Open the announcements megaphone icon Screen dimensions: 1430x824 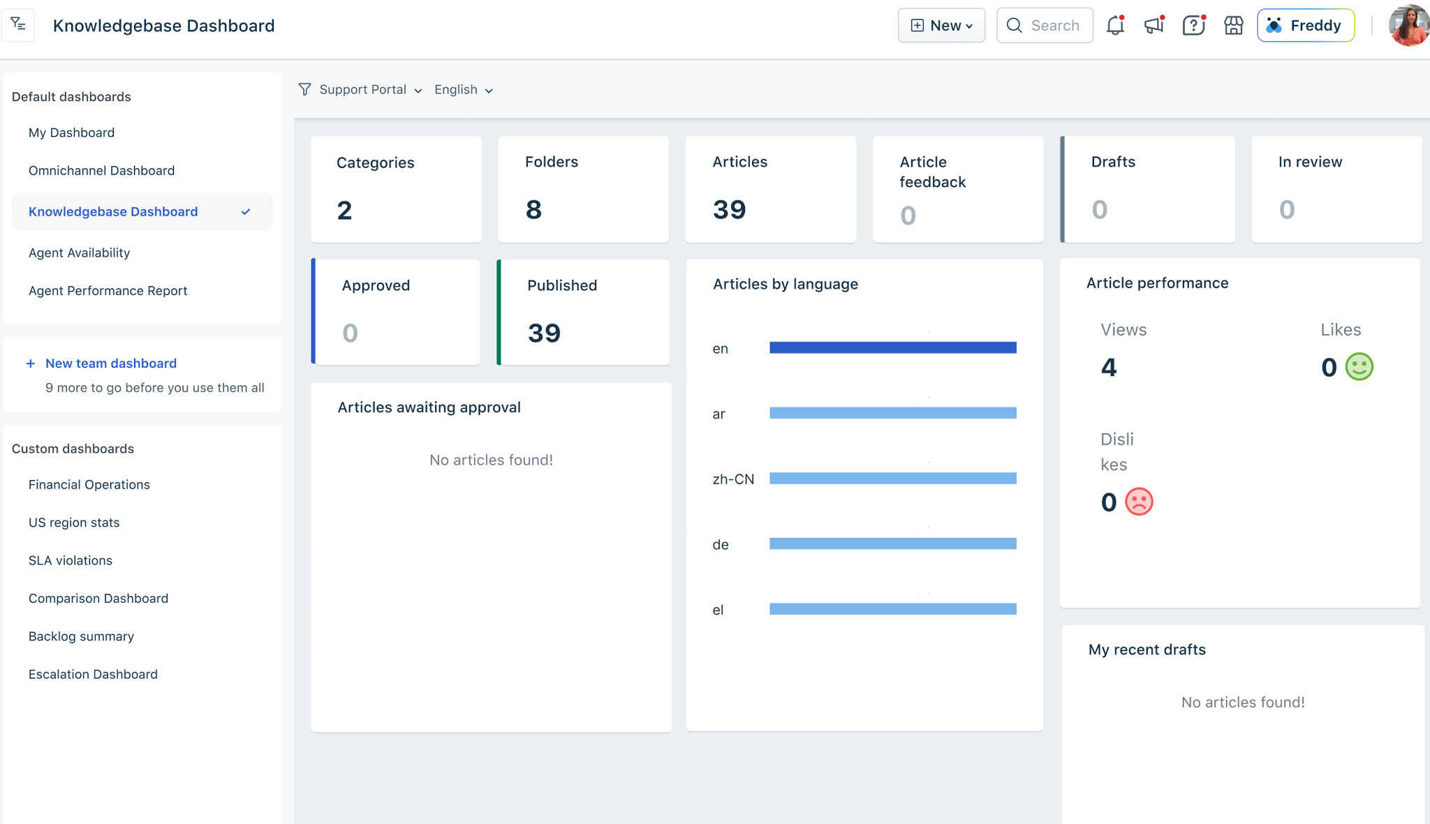(x=1153, y=26)
